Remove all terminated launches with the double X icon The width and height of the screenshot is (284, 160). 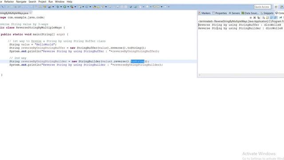pos(259,18)
